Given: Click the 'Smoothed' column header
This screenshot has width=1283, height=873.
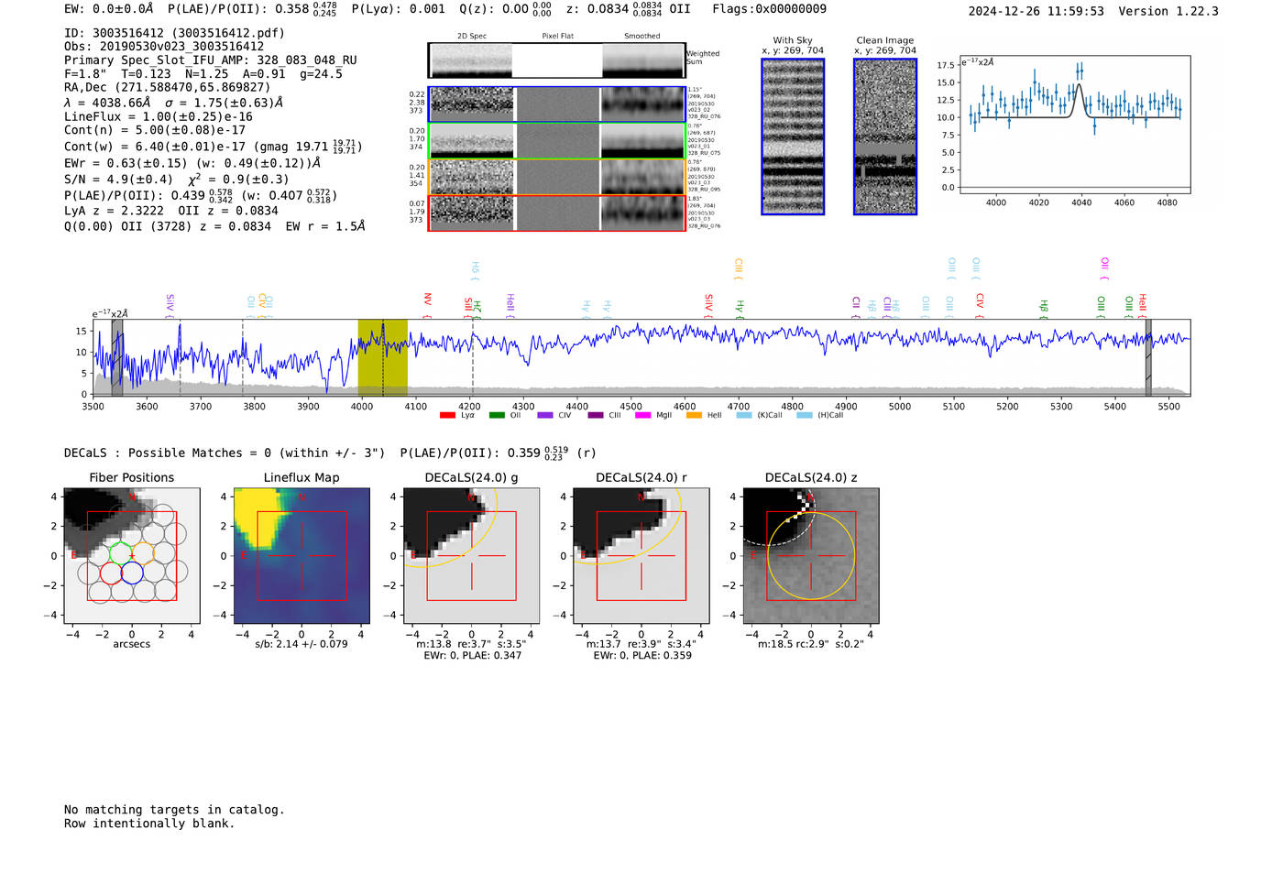Looking at the screenshot, I should coord(642,37).
